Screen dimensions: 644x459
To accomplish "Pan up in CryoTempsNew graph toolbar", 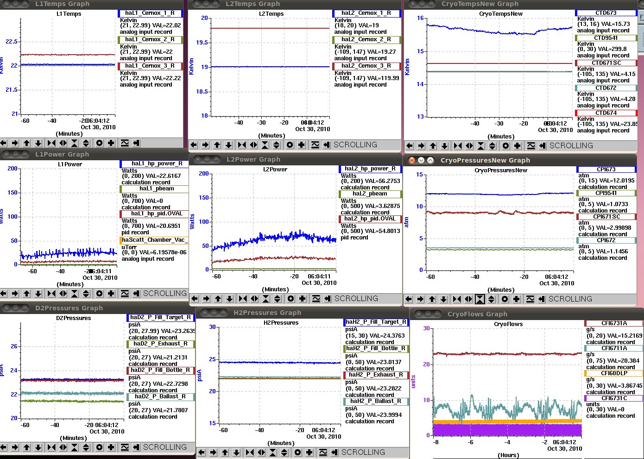I will [x=433, y=146].
